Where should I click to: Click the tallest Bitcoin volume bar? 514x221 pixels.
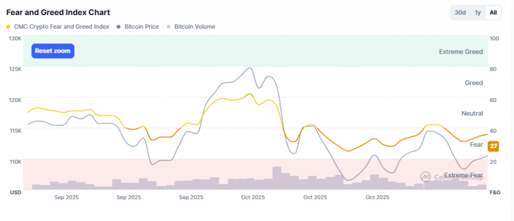(277, 178)
